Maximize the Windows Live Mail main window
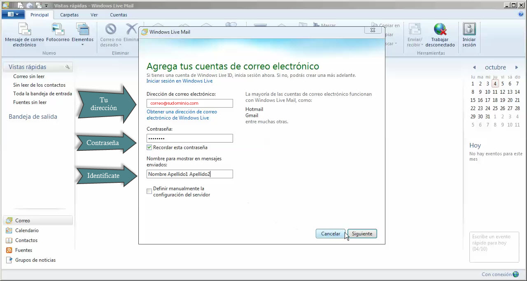This screenshot has width=527, height=281. (515, 5)
